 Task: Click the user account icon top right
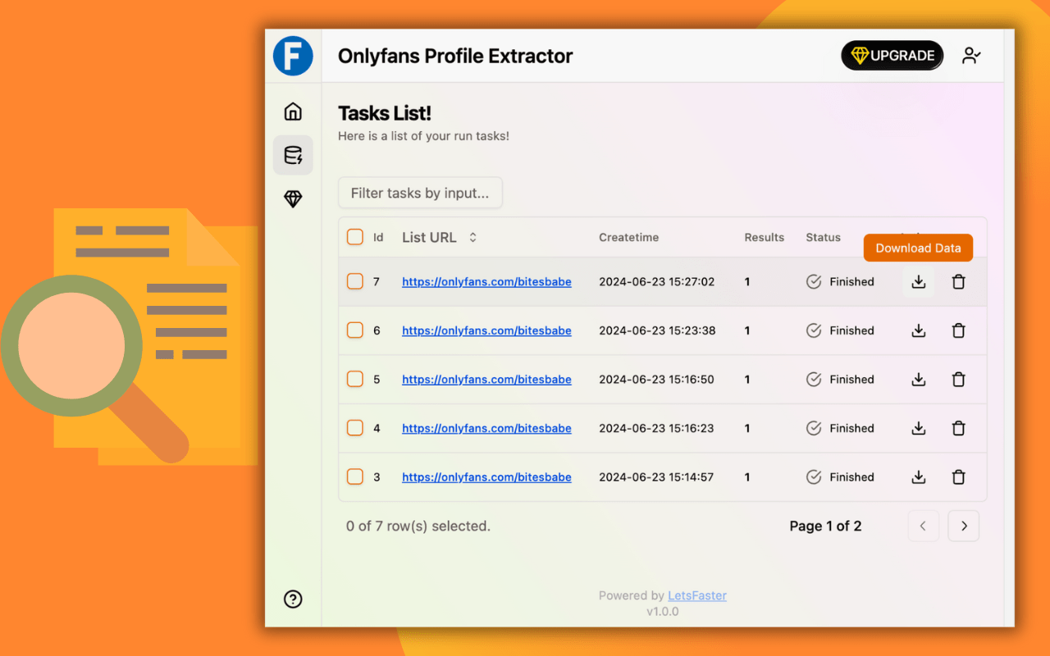tap(971, 55)
